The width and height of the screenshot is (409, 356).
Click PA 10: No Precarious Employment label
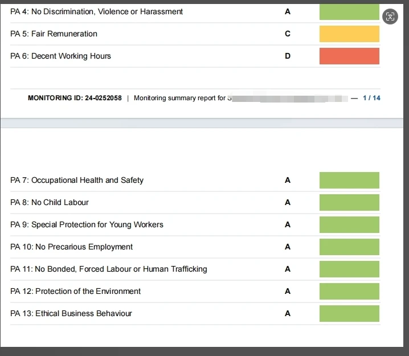(71, 247)
